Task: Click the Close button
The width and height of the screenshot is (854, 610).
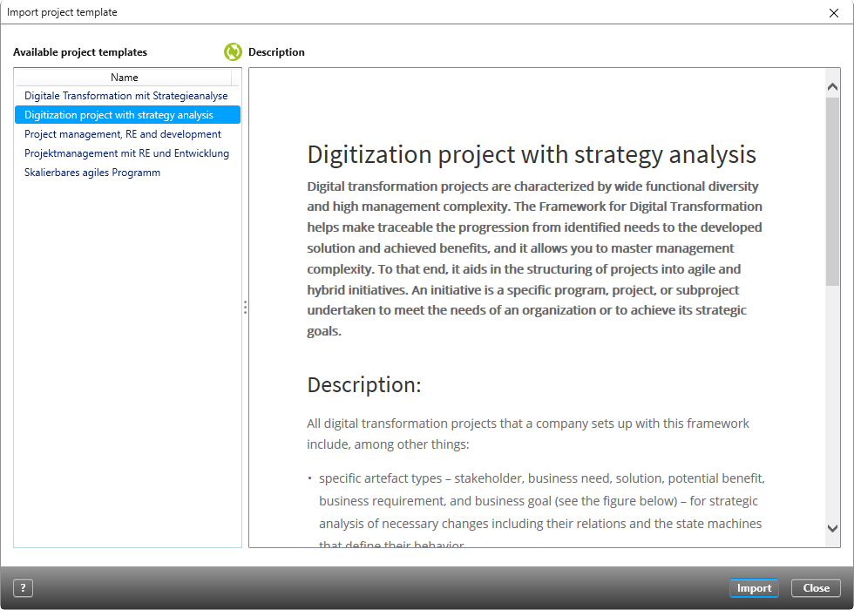Action: 815,587
